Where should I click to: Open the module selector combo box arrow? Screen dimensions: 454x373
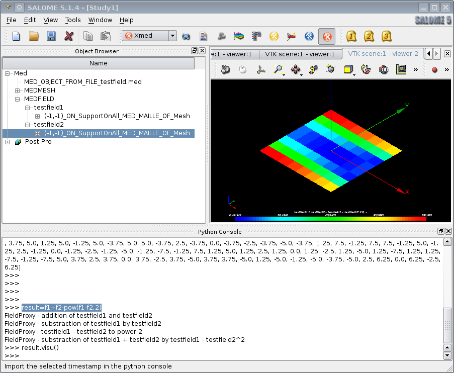click(172, 36)
